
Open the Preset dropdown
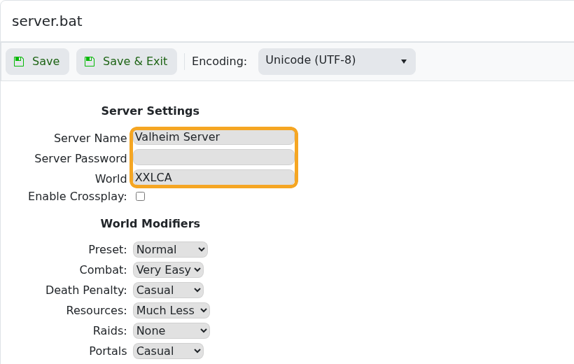pos(170,250)
